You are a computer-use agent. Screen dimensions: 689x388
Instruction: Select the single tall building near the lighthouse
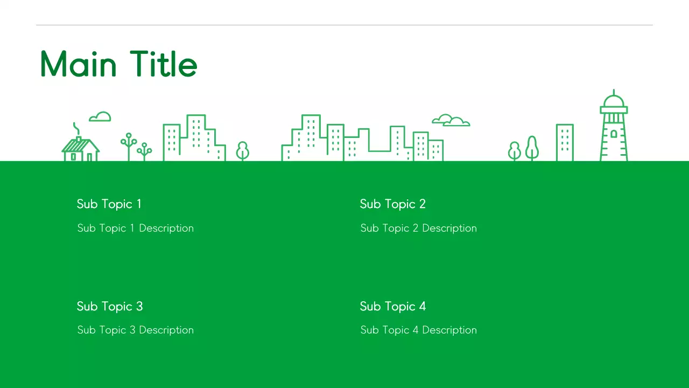565,141
